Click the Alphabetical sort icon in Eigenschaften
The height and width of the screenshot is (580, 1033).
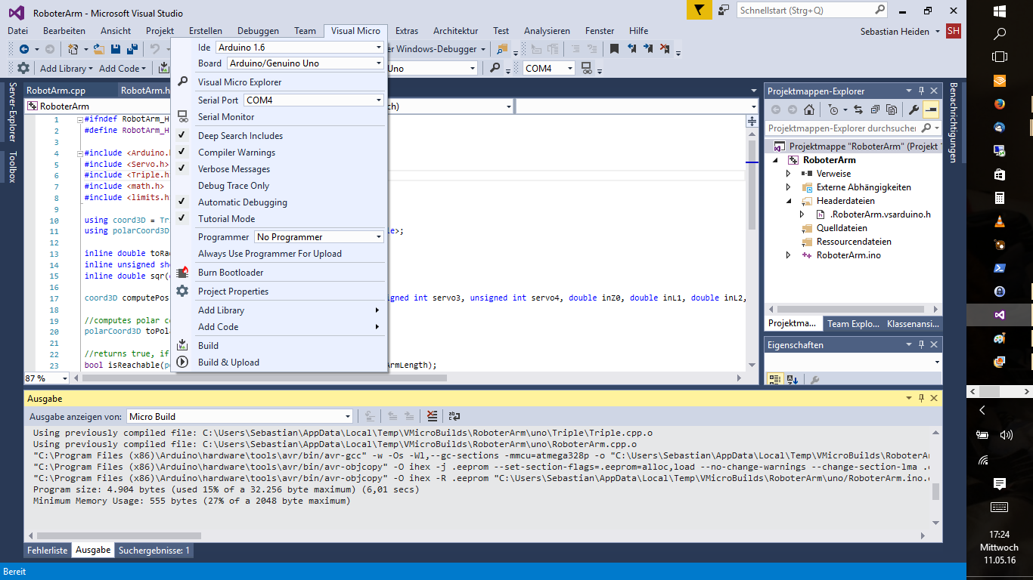point(792,380)
